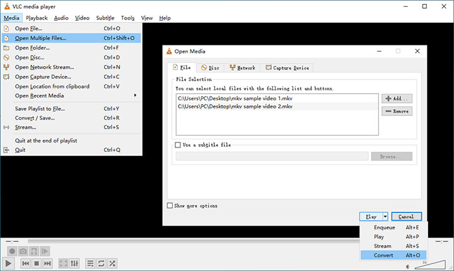Image resolution: width=454 pixels, height=271 pixels.
Task: Minimize the Open Media dialog
Action: coord(379,51)
